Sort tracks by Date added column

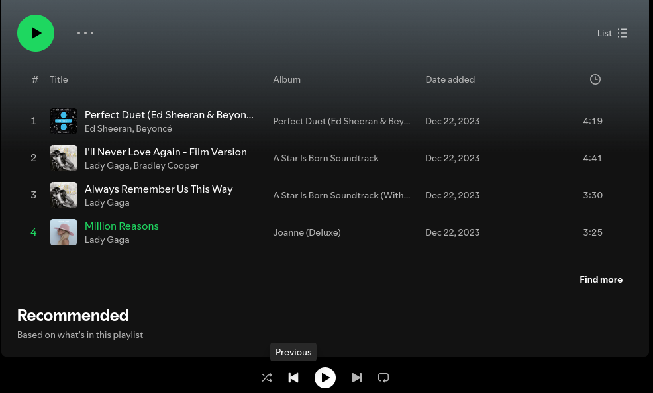click(450, 79)
